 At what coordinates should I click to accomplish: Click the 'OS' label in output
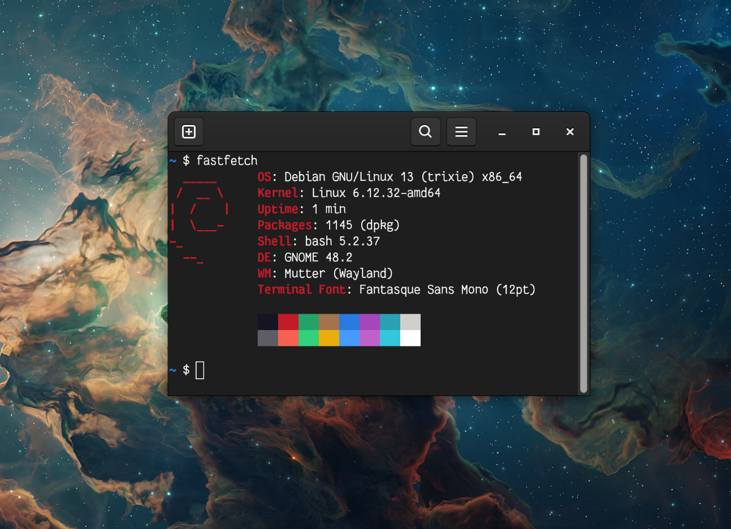[x=264, y=177]
